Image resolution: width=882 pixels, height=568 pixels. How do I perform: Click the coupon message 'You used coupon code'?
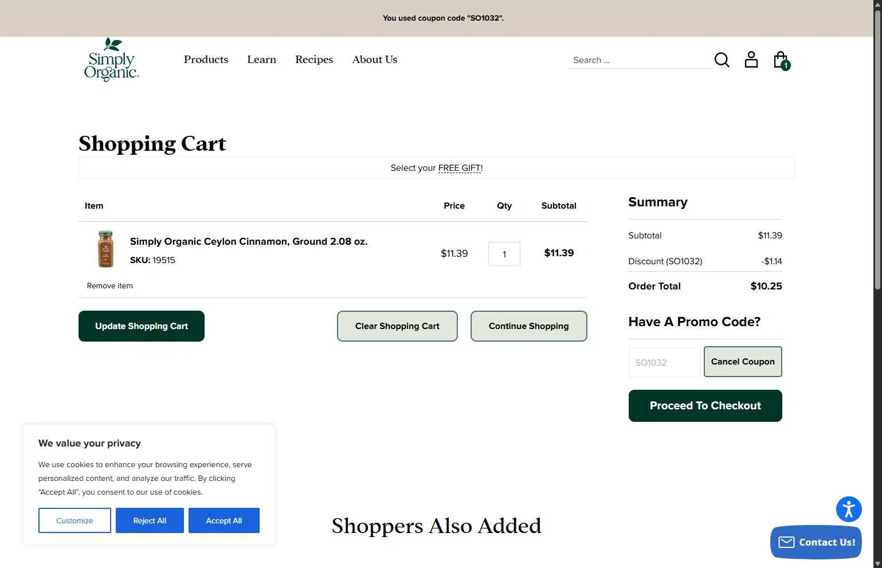(443, 18)
